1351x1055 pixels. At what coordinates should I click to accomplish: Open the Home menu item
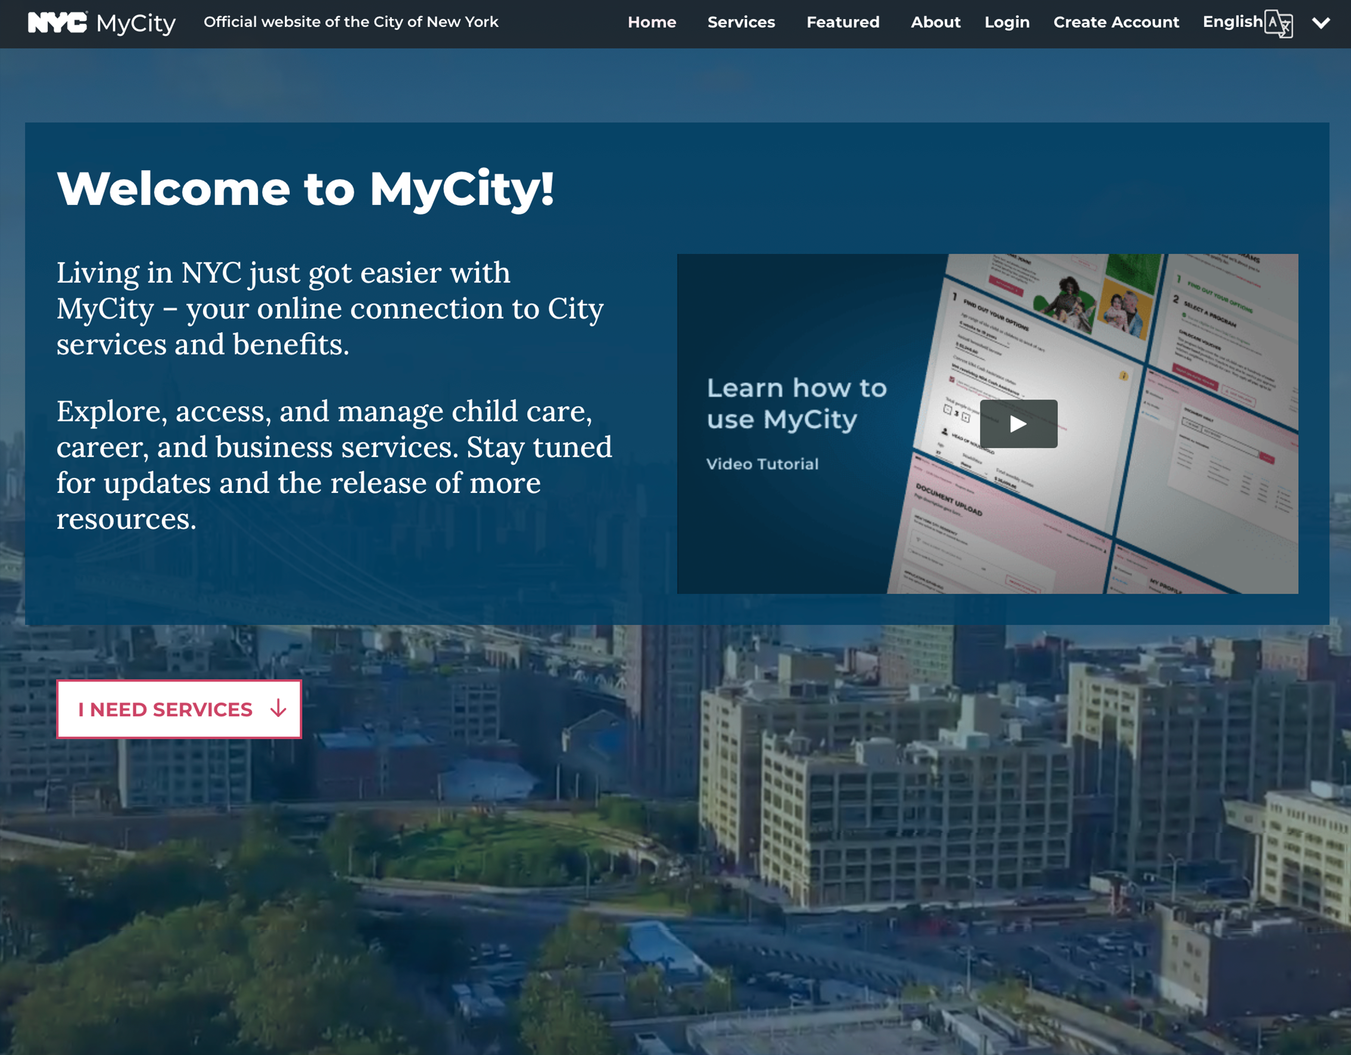(x=652, y=22)
